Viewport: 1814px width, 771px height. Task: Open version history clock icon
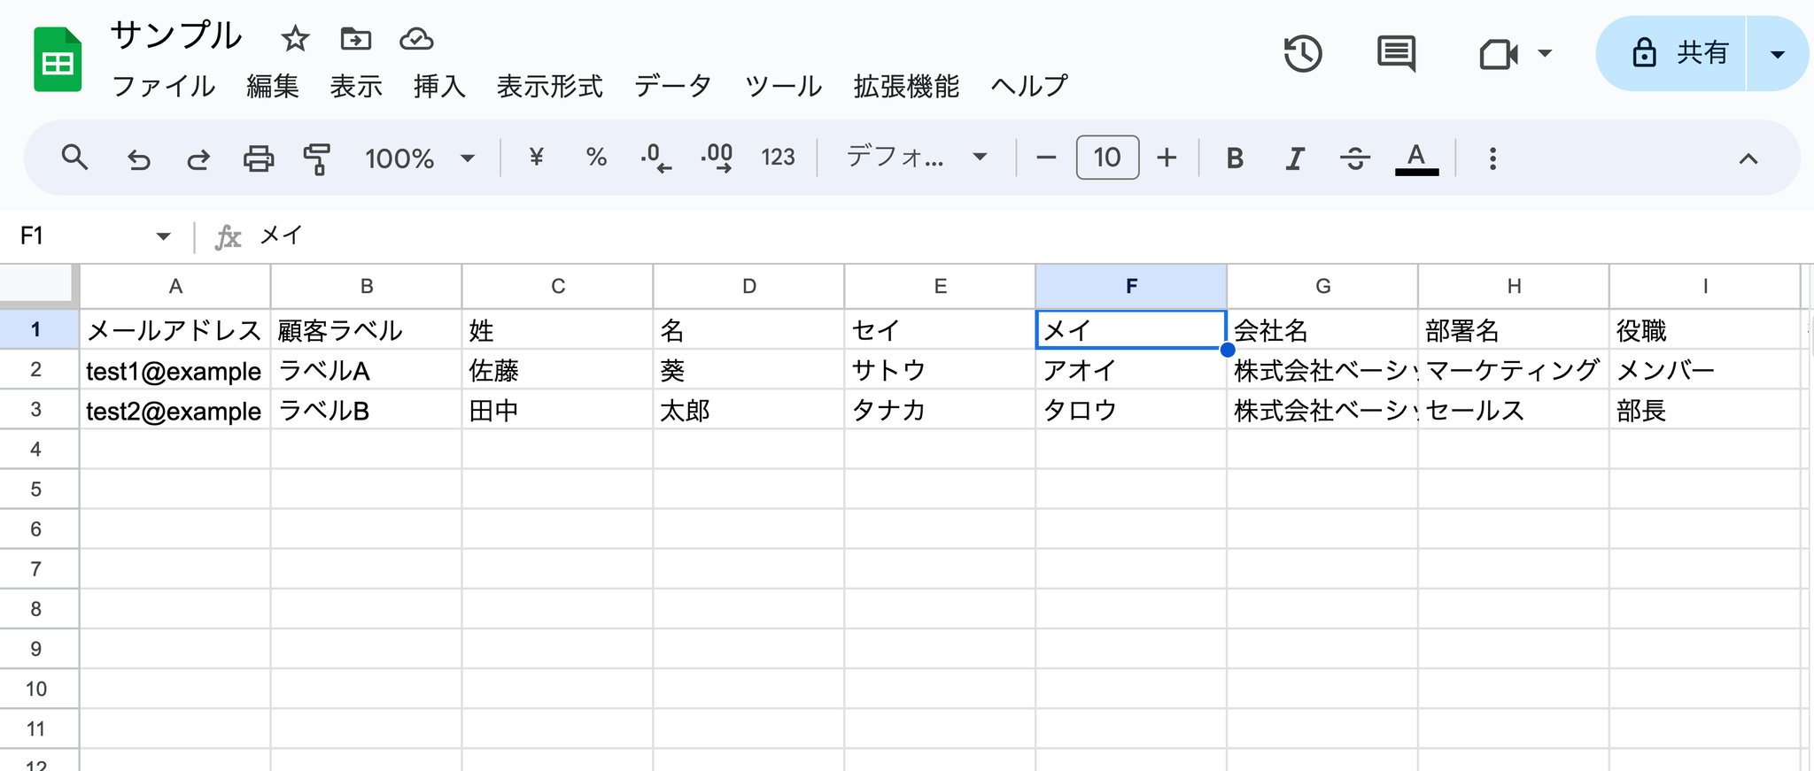[1303, 54]
